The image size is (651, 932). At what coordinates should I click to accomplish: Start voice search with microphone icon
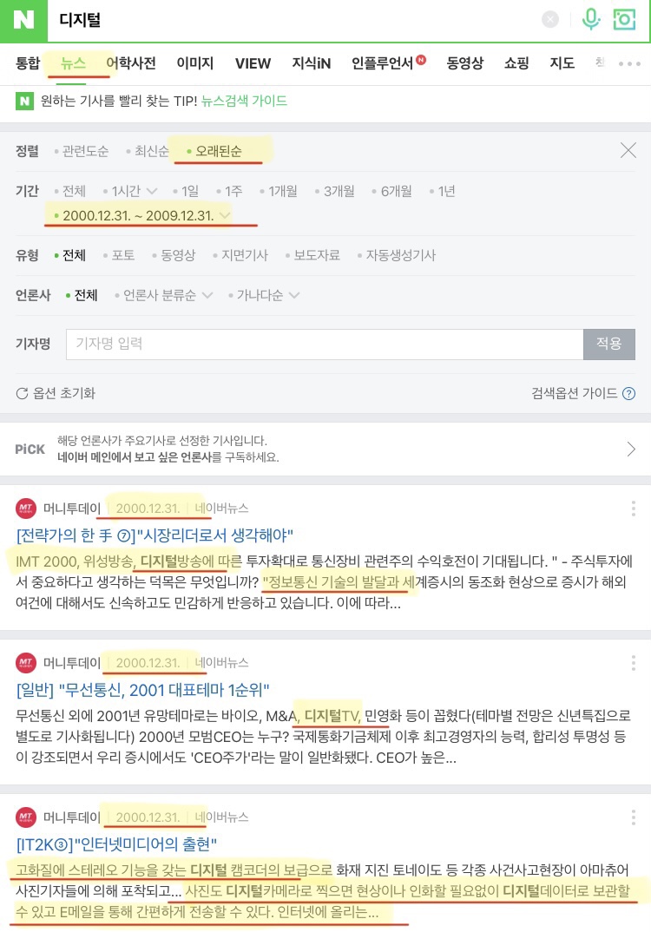(591, 20)
